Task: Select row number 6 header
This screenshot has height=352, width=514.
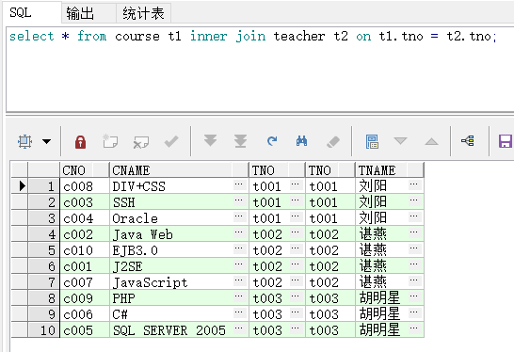Action: click(44, 266)
